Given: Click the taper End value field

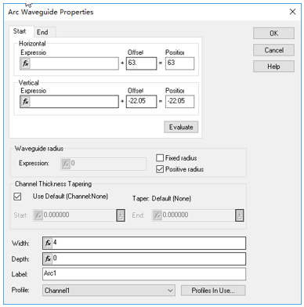Looking at the screenshot, I should point(194,215).
